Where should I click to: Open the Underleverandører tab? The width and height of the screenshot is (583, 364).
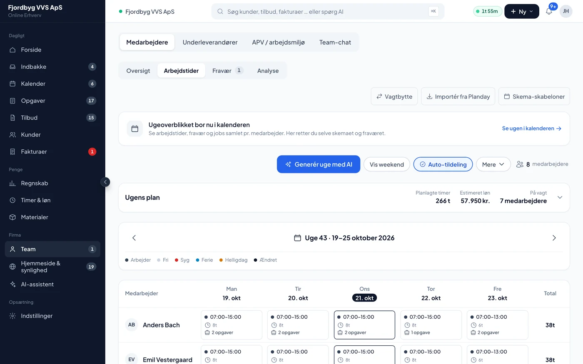click(x=210, y=42)
